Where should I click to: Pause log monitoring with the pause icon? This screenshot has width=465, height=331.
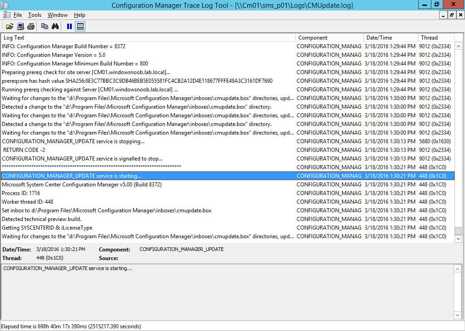[69, 26]
